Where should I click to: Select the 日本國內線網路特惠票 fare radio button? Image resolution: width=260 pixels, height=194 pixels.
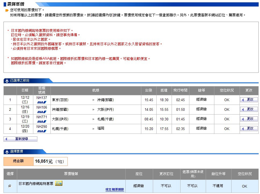10,186
